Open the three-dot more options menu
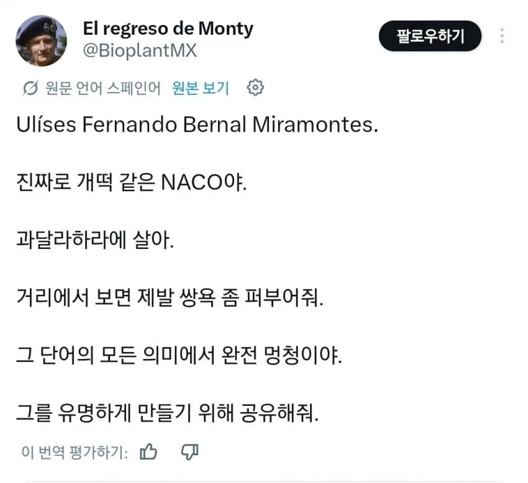Viewport: 528px width, 483px height. coord(502,36)
